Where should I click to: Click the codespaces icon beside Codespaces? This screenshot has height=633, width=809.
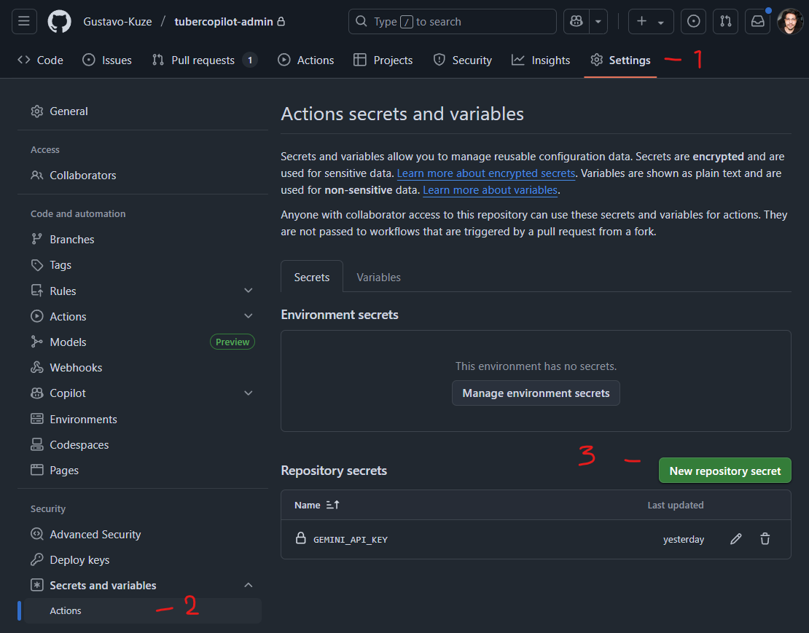pos(37,444)
